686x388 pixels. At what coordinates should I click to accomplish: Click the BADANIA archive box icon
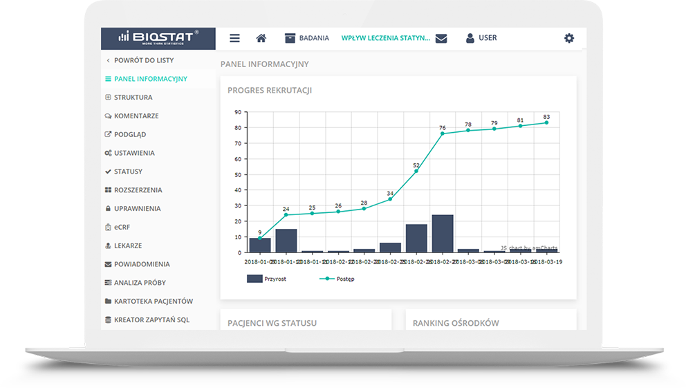point(290,38)
